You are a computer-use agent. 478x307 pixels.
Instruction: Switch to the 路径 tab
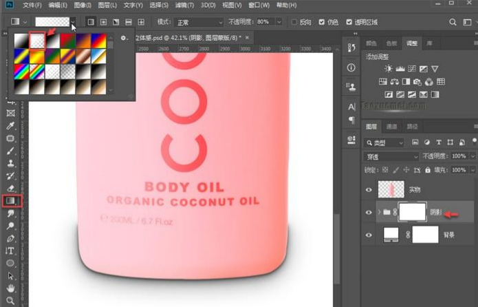click(x=412, y=127)
